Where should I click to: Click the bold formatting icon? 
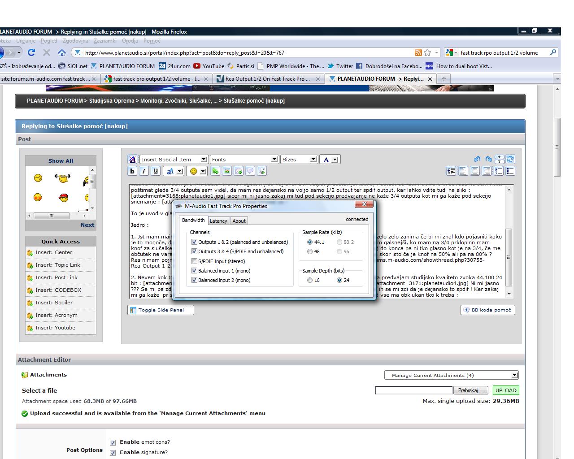(x=132, y=171)
